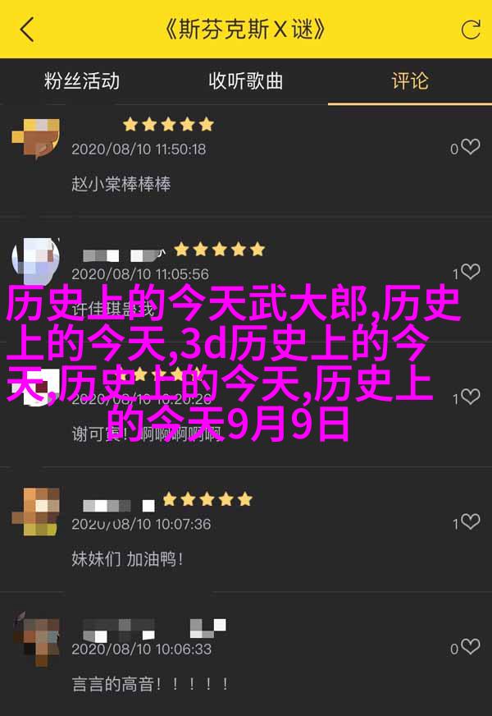The width and height of the screenshot is (492, 716).
Task: Open avatar of 妹妹们 加油鸭 commenter
Action: [36, 512]
